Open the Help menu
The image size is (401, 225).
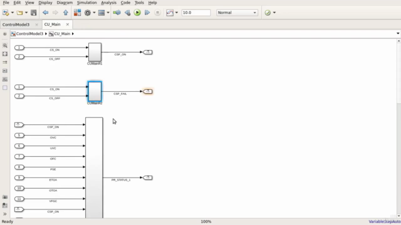[x=152, y=2]
